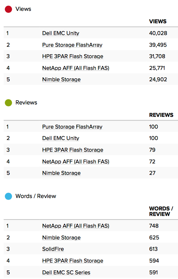The image size is (178, 279).
Task: Open Pure Storage FlashArray in Views table
Action: point(72,45)
